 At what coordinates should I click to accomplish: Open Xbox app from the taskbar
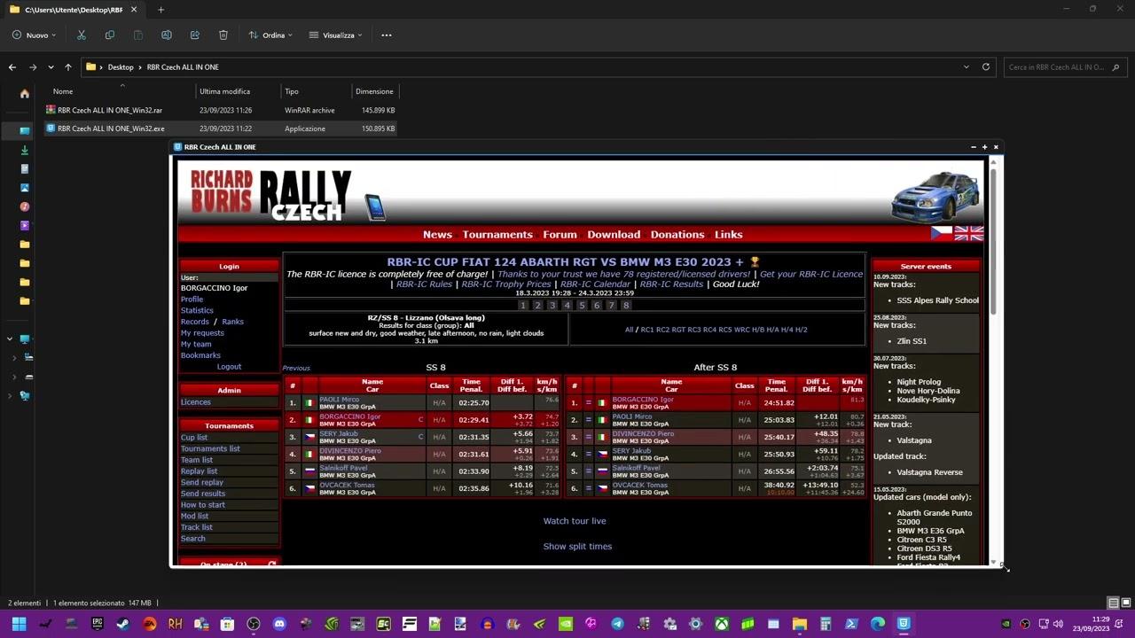click(x=722, y=624)
